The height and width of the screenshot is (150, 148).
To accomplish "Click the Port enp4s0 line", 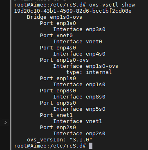I will 58,48.
